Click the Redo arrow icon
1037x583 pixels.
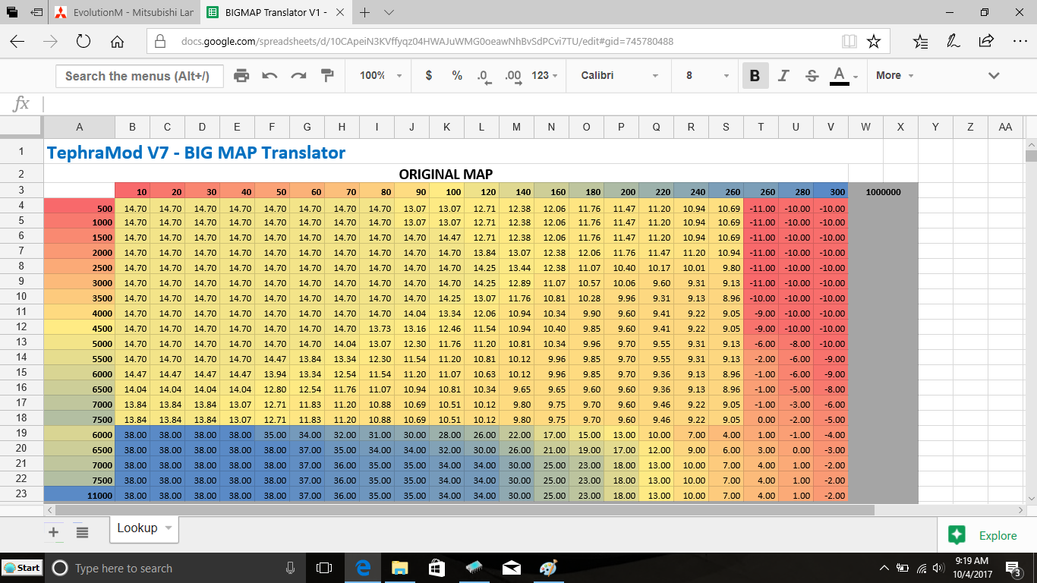click(298, 75)
